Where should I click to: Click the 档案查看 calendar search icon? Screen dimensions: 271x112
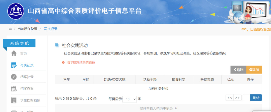(14, 89)
